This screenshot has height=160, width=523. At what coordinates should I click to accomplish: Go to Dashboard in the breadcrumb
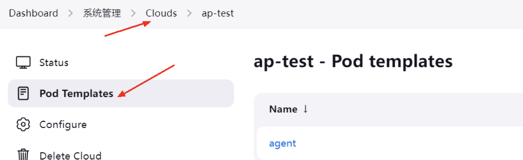(33, 13)
